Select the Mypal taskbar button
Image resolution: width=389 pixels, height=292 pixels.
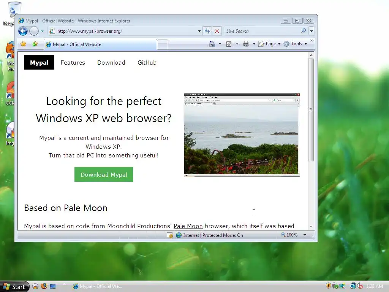point(97,286)
